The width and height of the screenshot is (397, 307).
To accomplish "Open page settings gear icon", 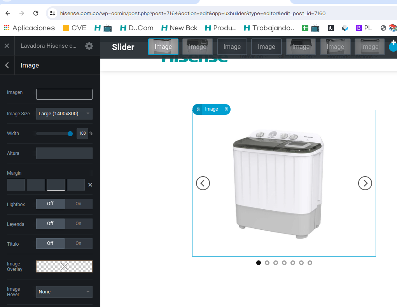I will (89, 46).
